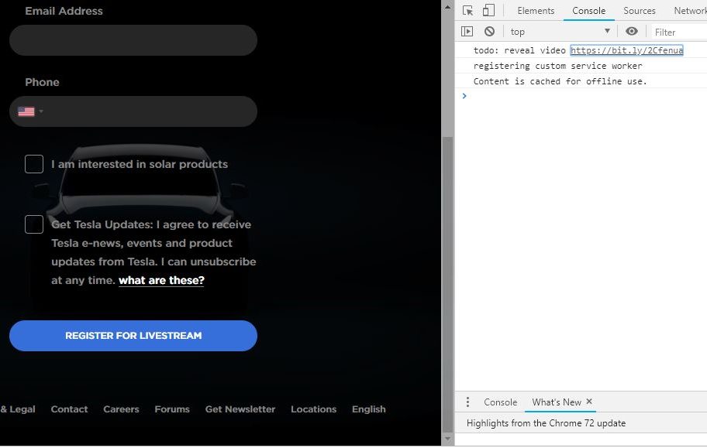
Task: Click the page scrollbar down arrow
Action: click(x=447, y=439)
